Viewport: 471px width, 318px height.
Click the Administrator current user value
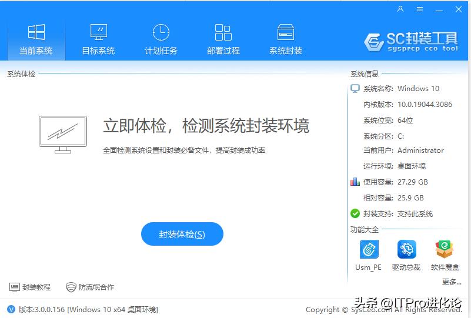click(x=420, y=150)
